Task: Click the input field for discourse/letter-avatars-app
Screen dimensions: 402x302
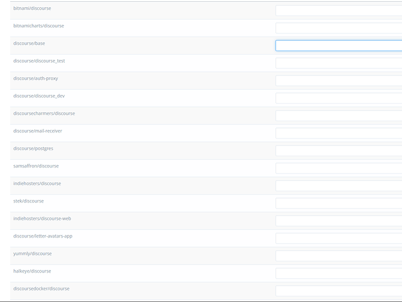Action: (338, 239)
